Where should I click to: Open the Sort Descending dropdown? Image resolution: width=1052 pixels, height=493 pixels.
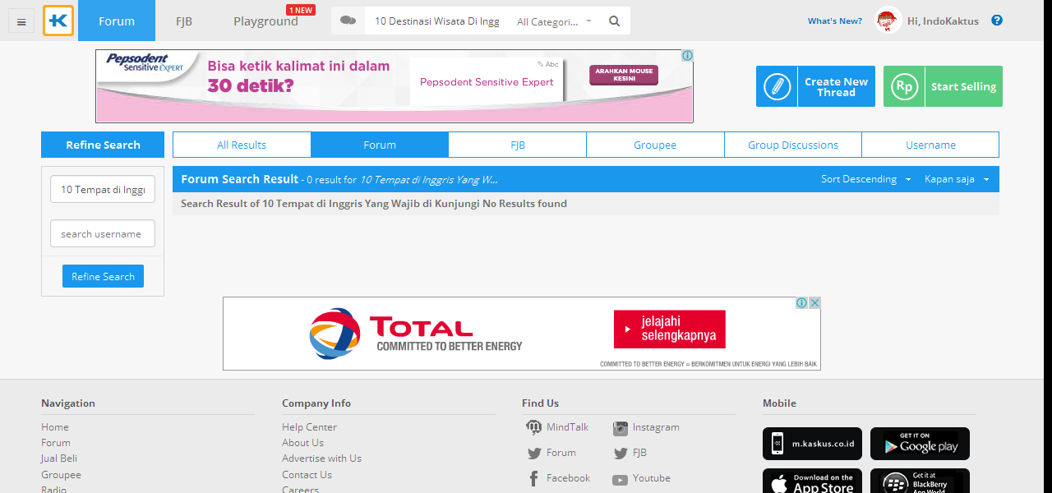(865, 179)
